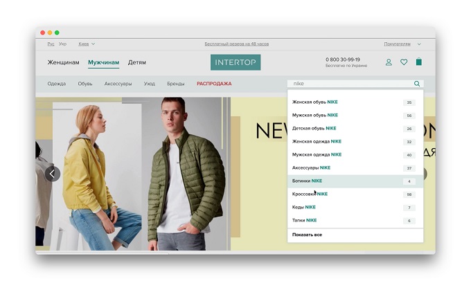Viewport: 471px width, 281px height.
Task: Open the user account icon
Action: pos(389,62)
